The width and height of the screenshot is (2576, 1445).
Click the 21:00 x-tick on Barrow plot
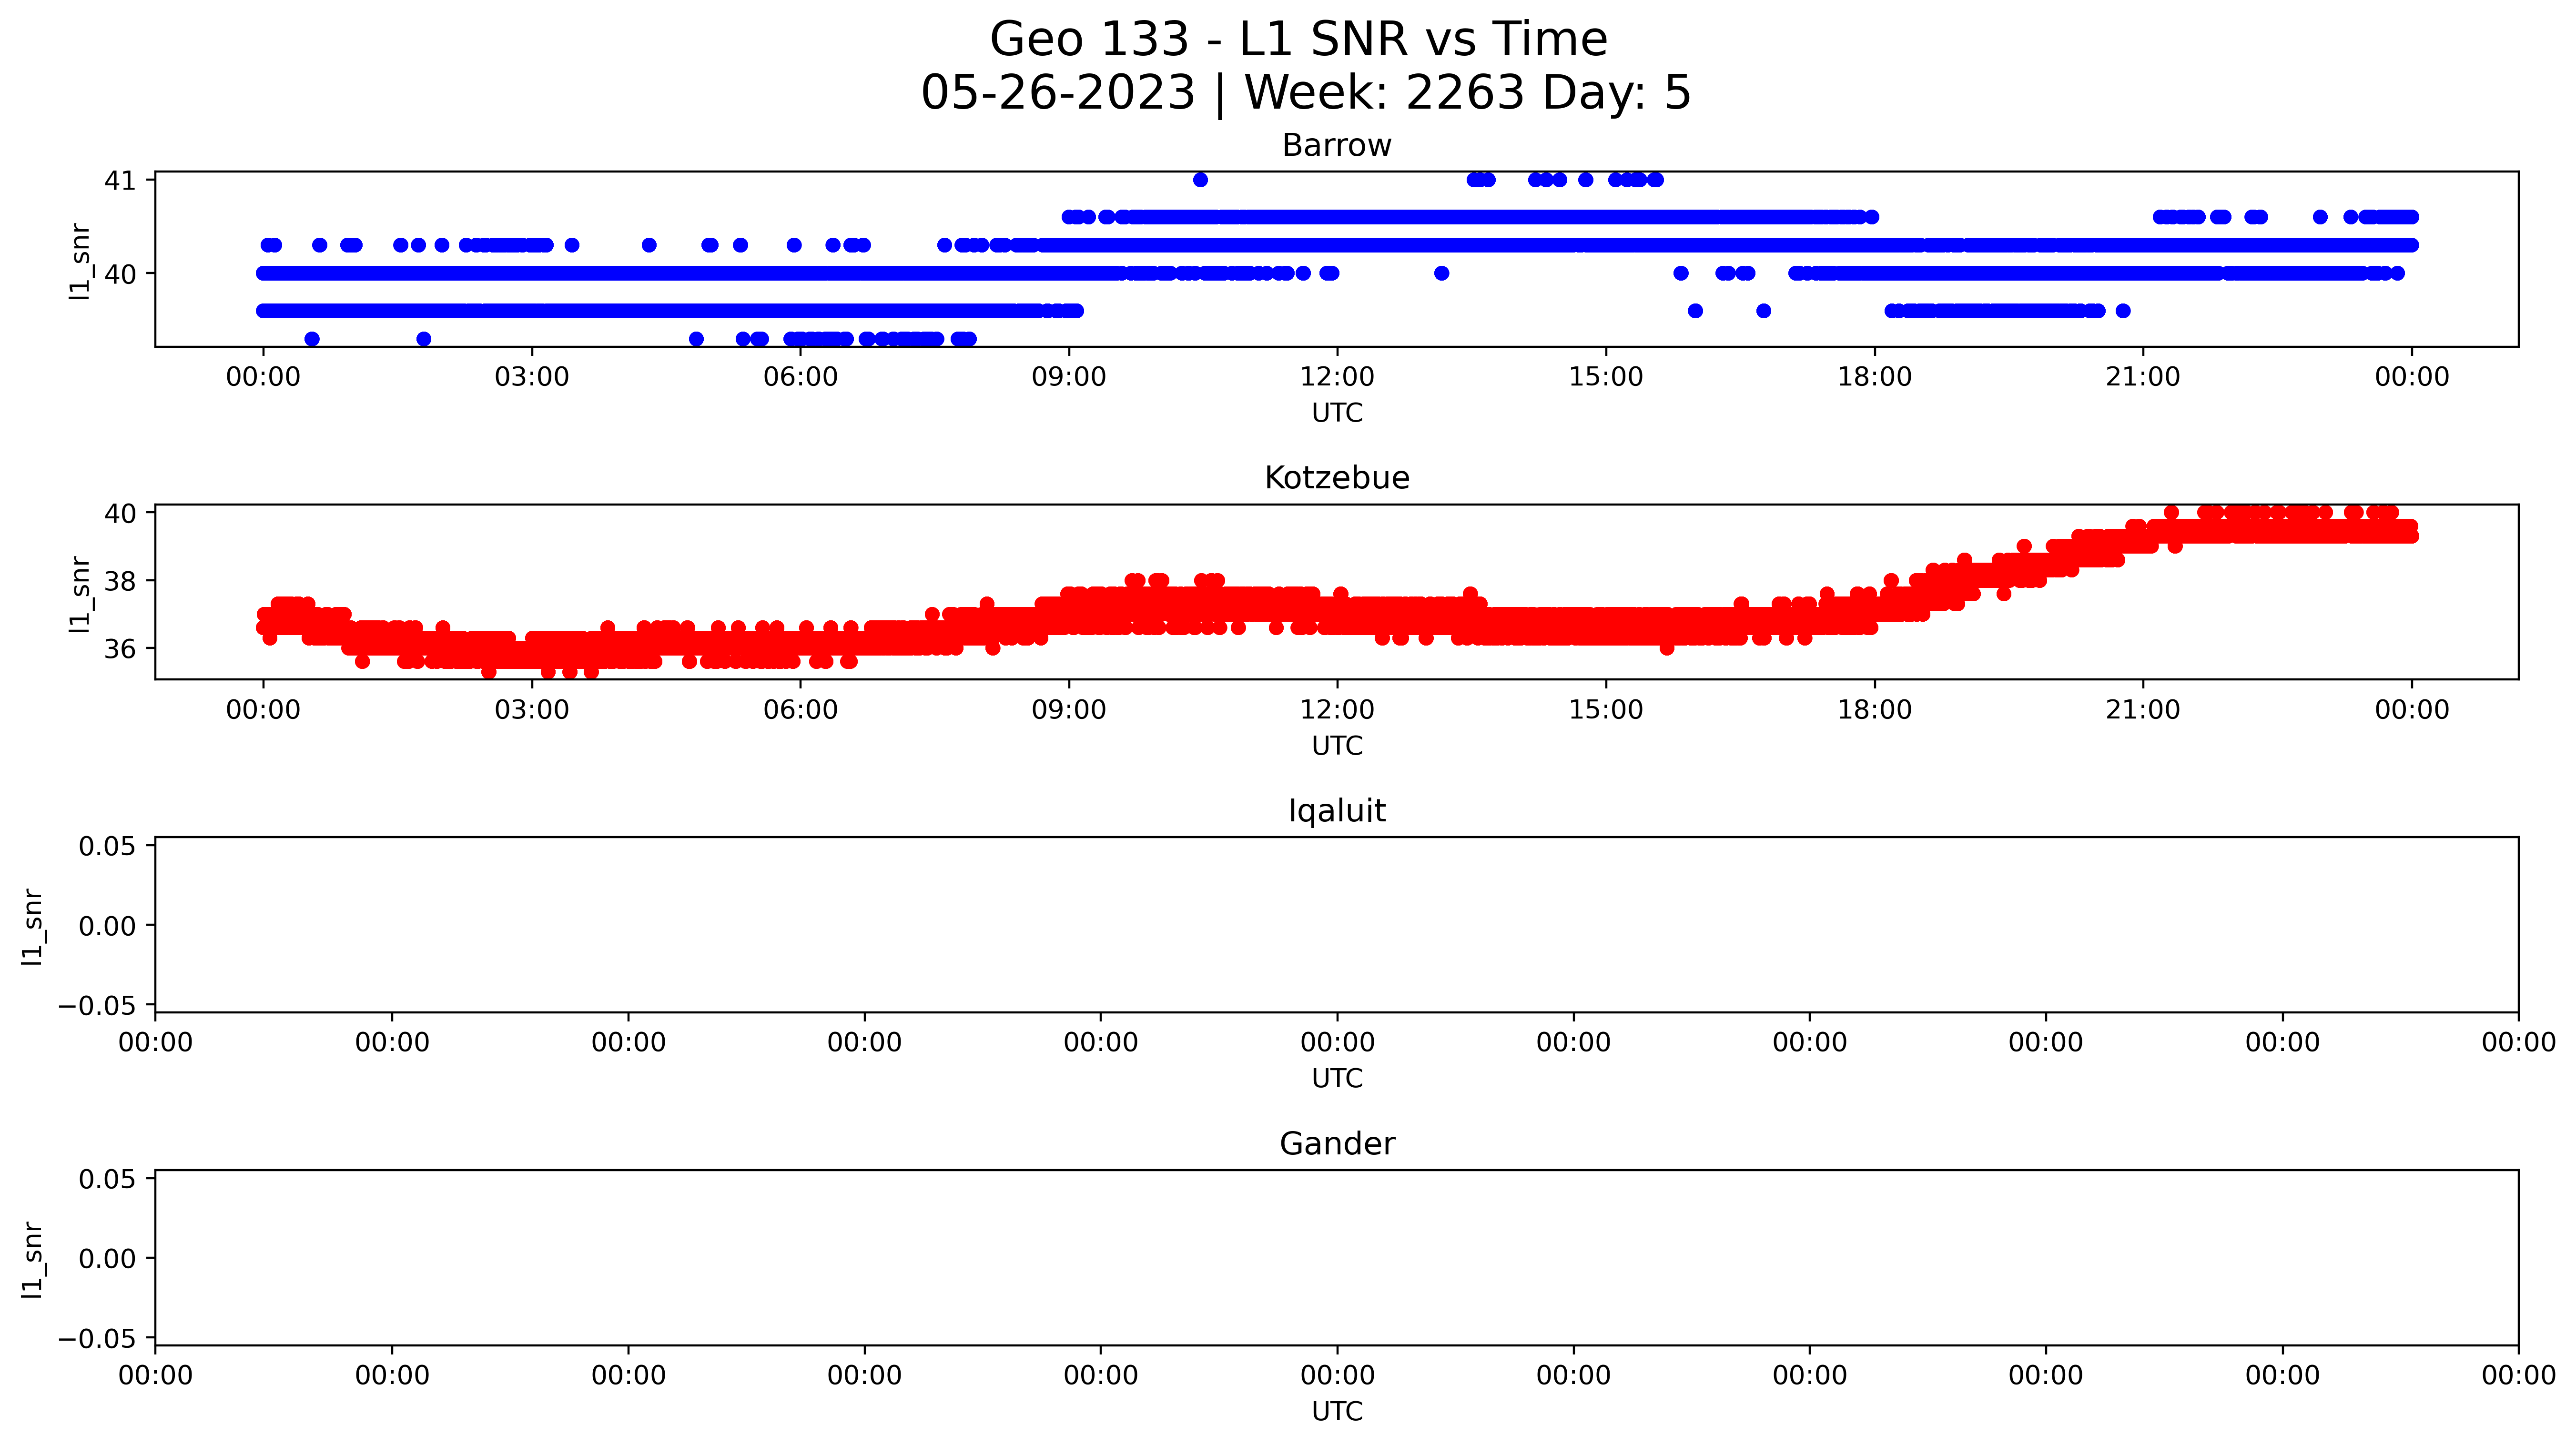pos(2143,377)
